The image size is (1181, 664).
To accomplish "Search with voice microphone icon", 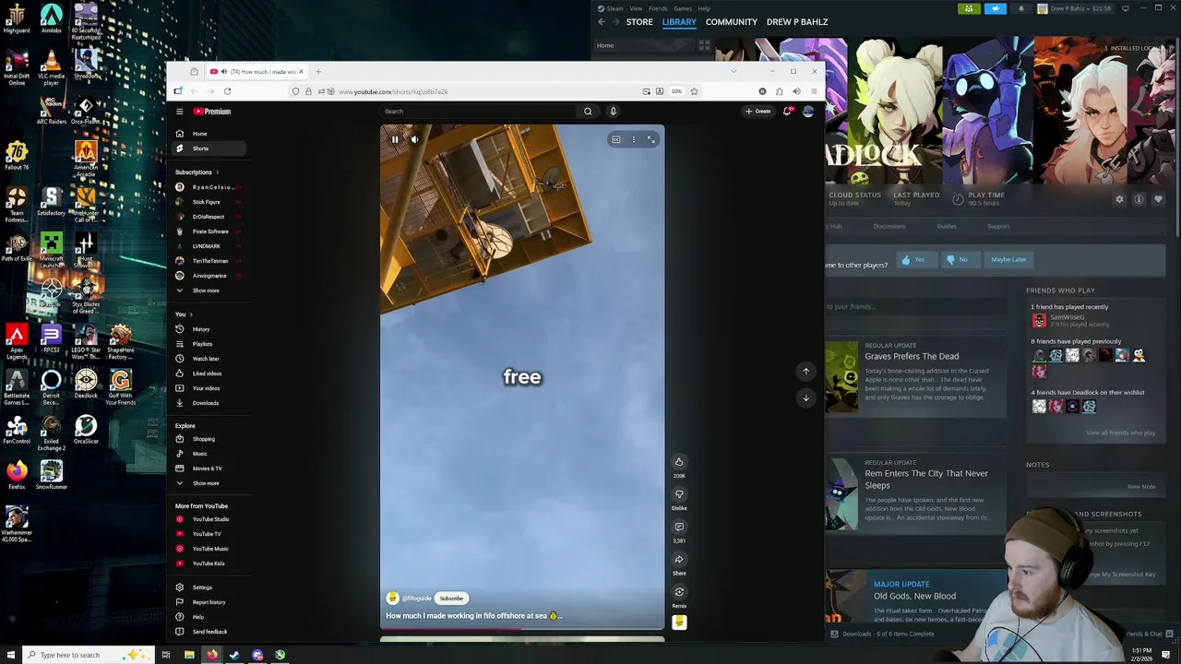I will 613,112.
